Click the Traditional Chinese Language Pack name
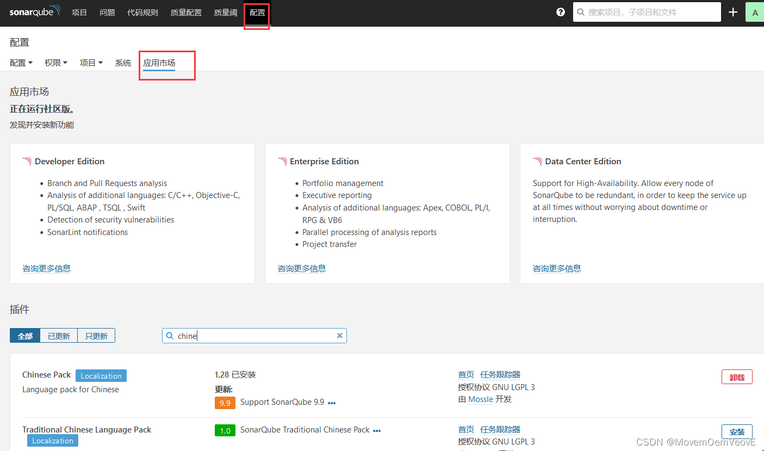 coord(86,429)
